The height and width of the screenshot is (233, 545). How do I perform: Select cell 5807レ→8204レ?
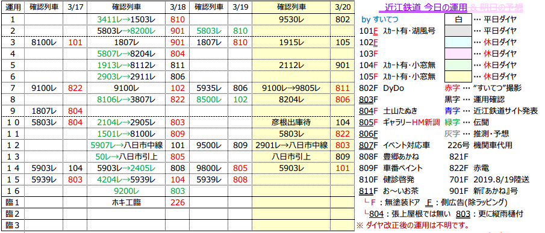click(x=126, y=54)
